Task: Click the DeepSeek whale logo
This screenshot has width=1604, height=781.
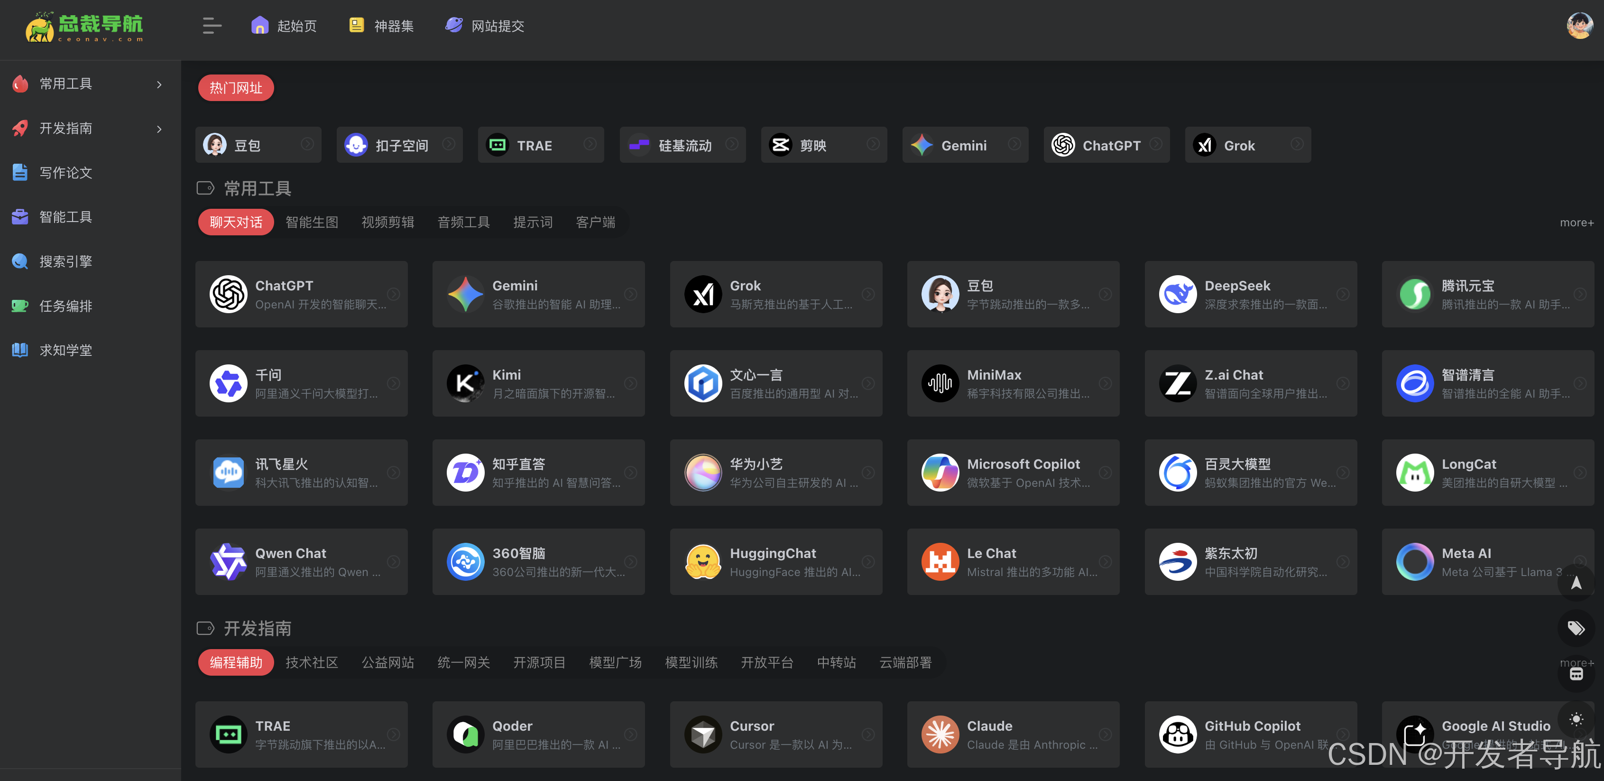Action: (x=1178, y=294)
